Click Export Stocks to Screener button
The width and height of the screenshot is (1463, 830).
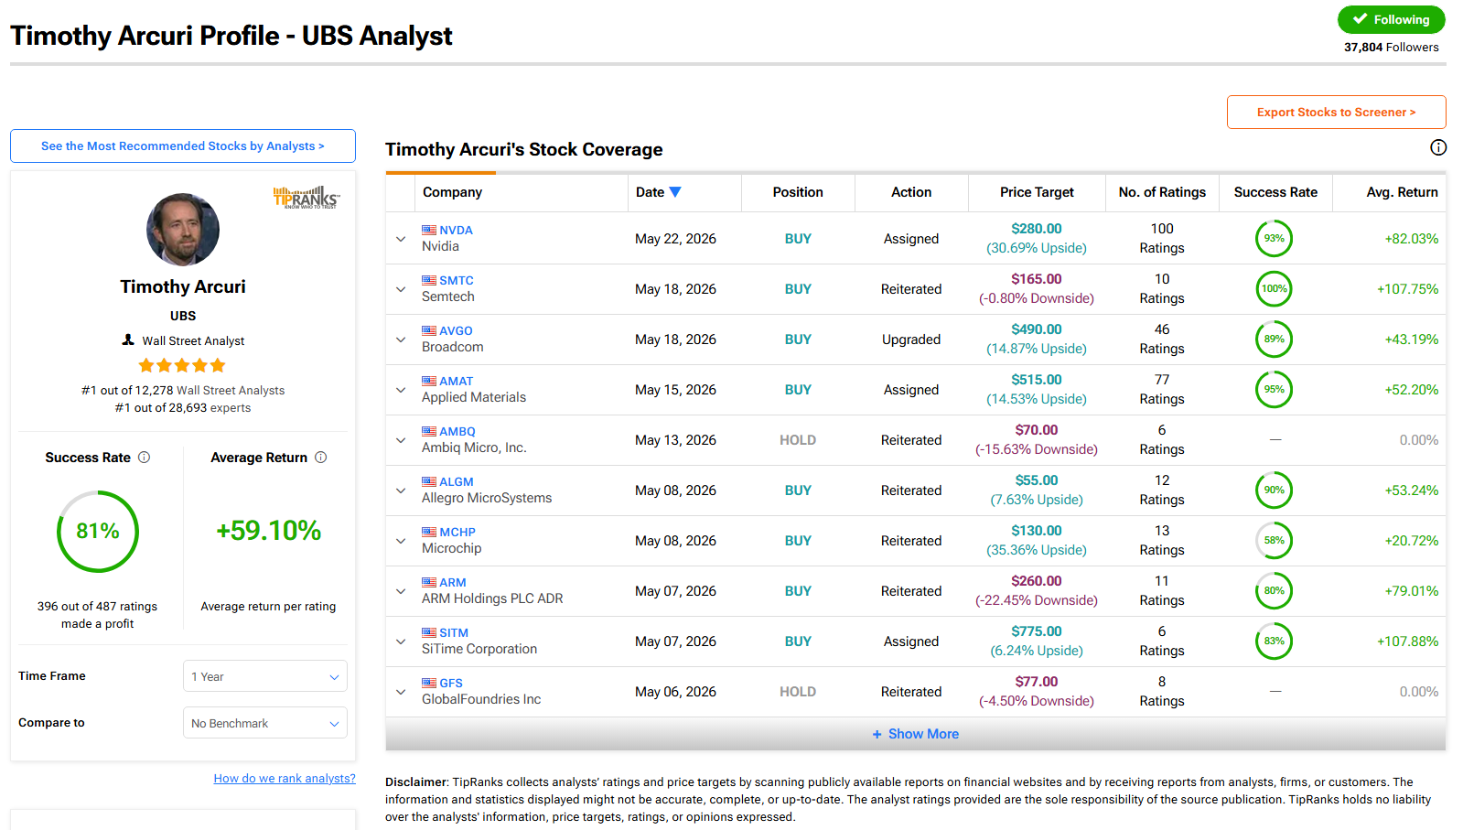click(1337, 113)
